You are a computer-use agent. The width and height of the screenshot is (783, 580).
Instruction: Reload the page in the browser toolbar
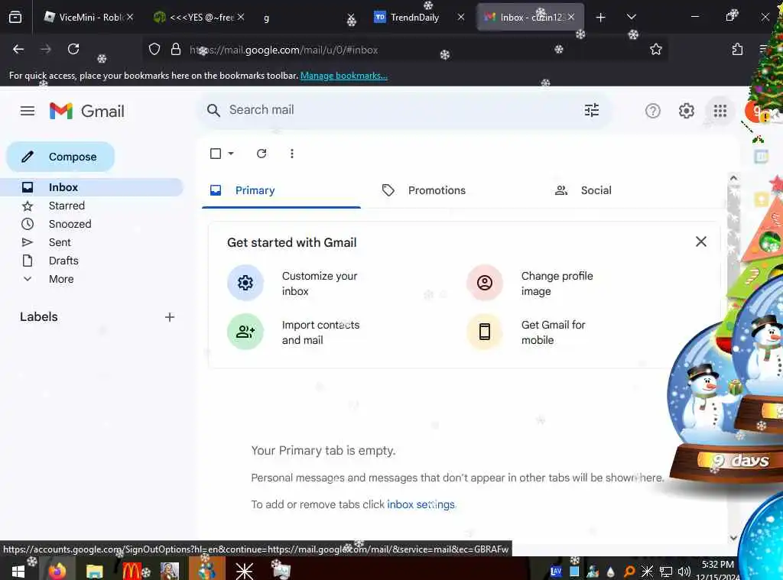tap(73, 49)
